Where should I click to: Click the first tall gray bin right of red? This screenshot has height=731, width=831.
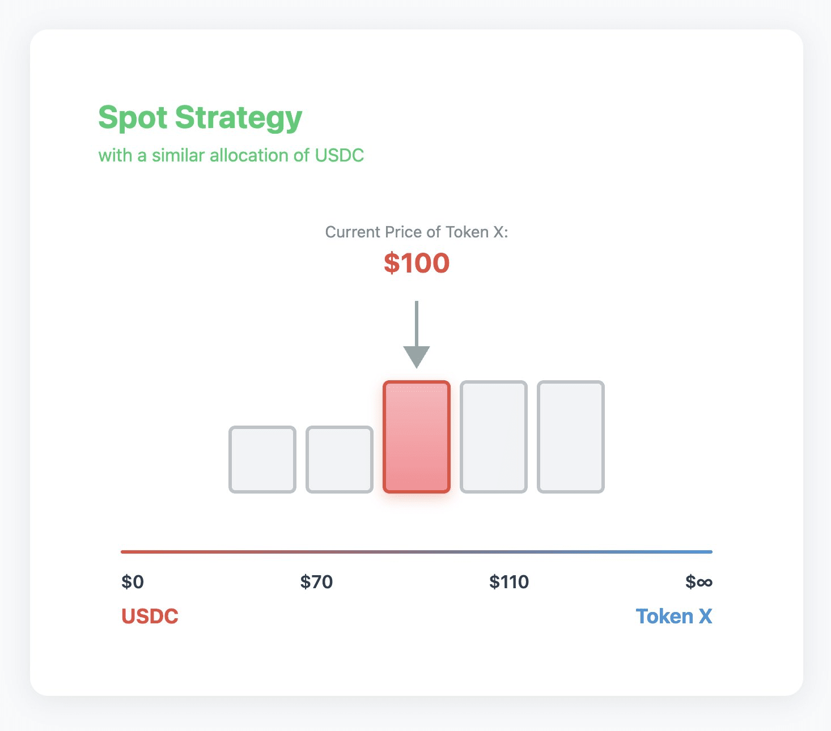point(494,437)
